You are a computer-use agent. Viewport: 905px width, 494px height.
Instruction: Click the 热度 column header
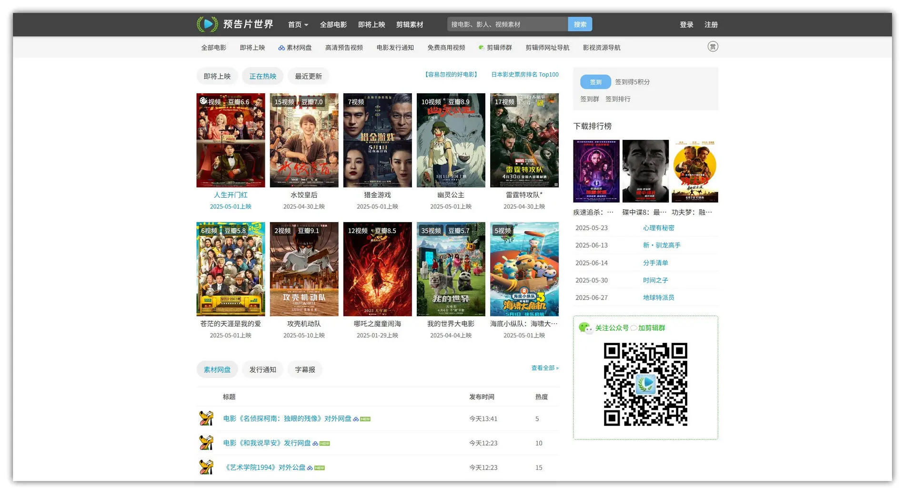542,397
